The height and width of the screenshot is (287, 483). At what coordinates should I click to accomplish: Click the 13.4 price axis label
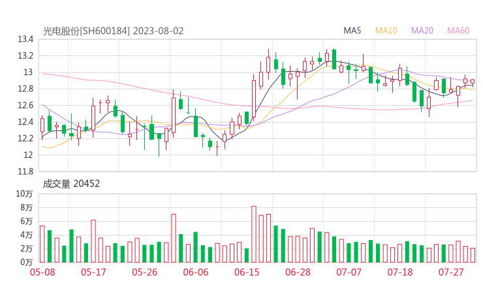coord(25,39)
